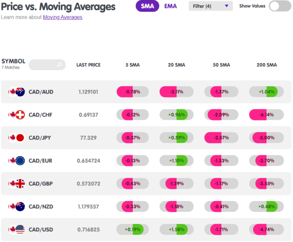Viewport: 293px width, 242px height.
Task: Click the purple arrow on Filter dropdown
Action: click(x=226, y=6)
